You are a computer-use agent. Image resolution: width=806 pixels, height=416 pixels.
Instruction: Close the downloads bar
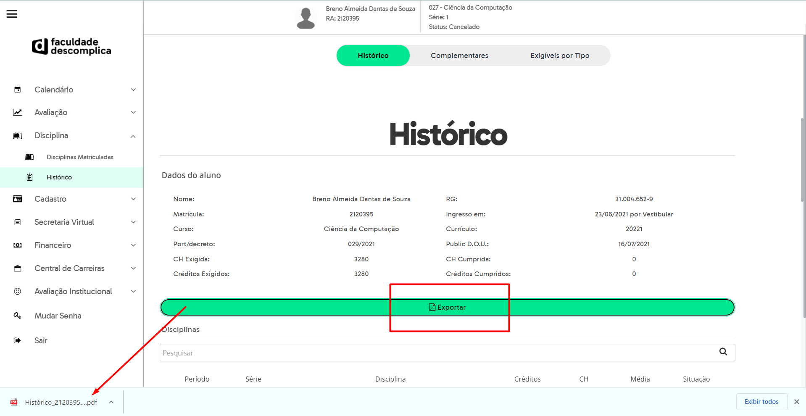pos(796,402)
